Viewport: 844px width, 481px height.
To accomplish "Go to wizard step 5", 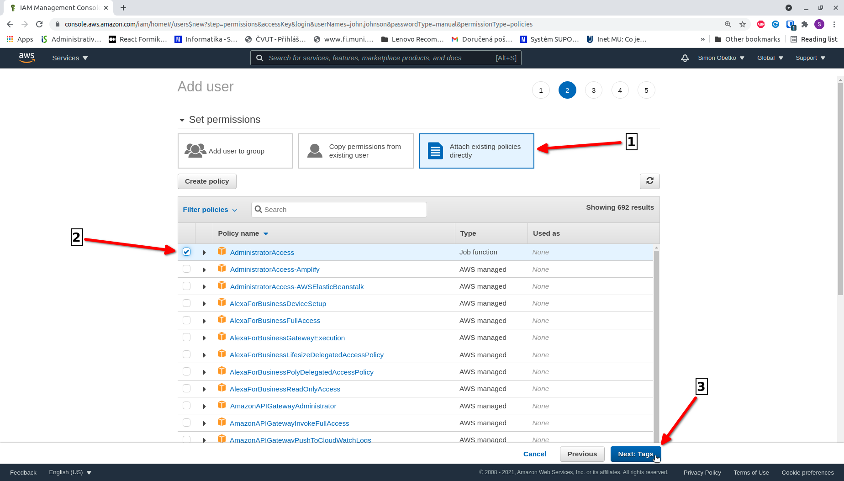I will (x=646, y=90).
